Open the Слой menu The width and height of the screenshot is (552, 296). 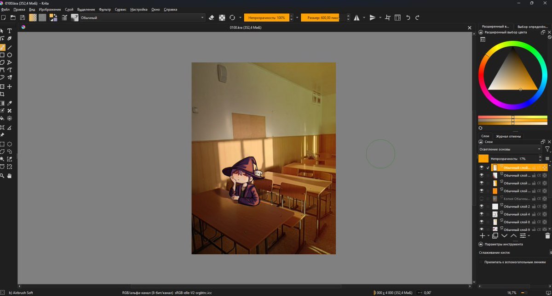point(69,9)
